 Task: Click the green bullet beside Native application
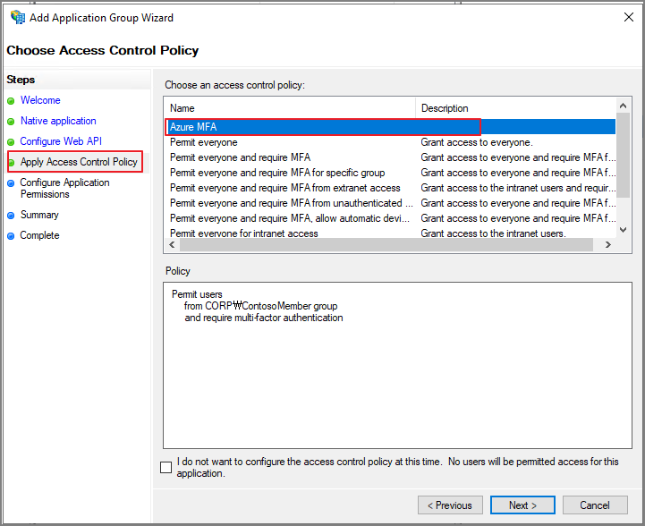pos(11,122)
